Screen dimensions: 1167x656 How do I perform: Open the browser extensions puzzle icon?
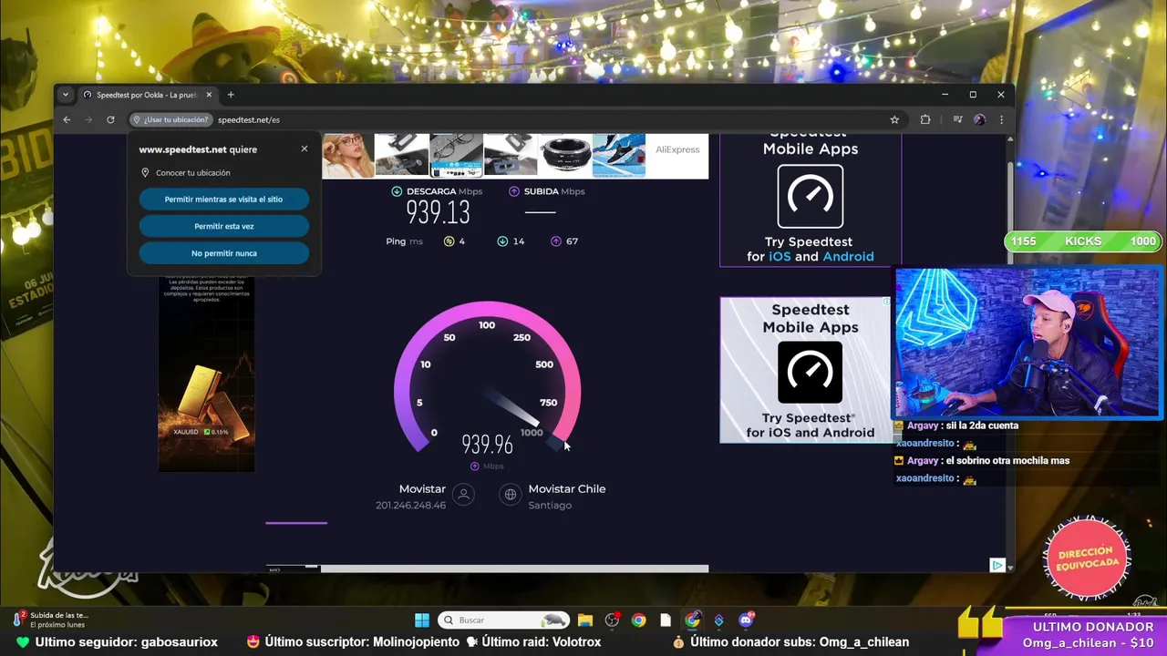click(925, 119)
